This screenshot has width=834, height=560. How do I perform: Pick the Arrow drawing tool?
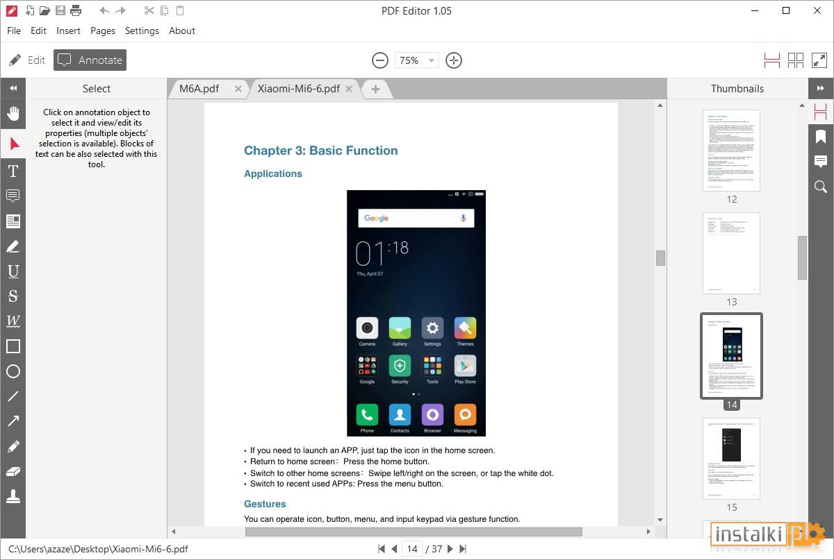[13, 421]
